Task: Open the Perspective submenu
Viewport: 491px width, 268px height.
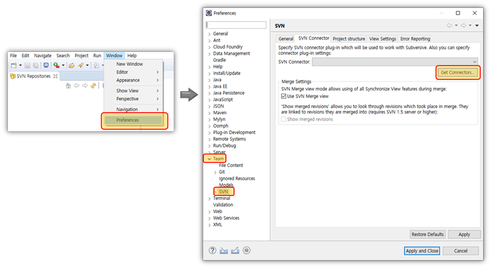Action: [134, 99]
